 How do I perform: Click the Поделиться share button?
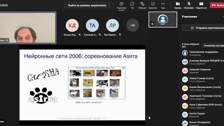click(x=201, y=6)
